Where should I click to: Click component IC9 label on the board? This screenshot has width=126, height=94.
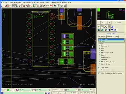pos(40,39)
